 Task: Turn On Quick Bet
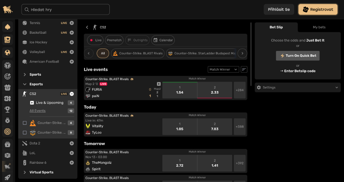point(298,56)
